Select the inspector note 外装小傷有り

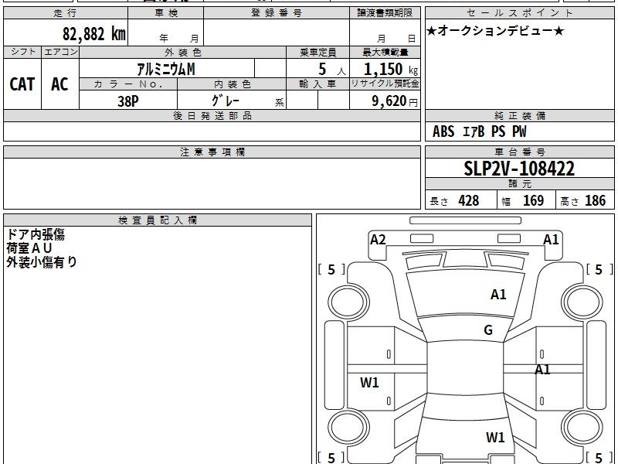(x=42, y=262)
